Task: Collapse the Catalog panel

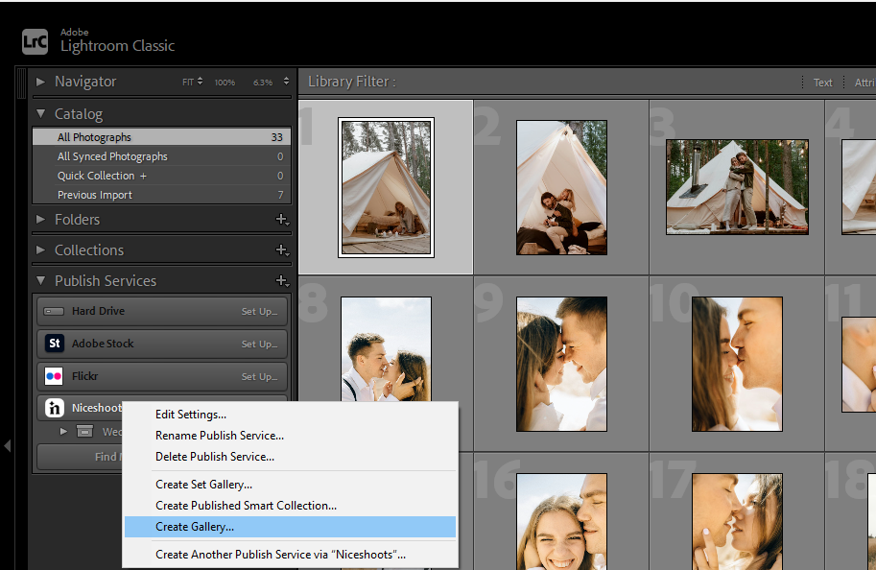Action: tap(40, 113)
